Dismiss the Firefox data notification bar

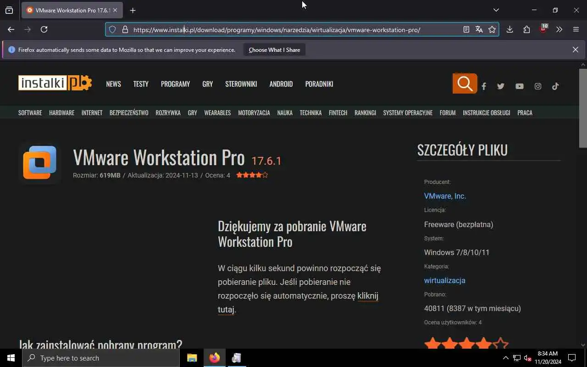(x=575, y=50)
